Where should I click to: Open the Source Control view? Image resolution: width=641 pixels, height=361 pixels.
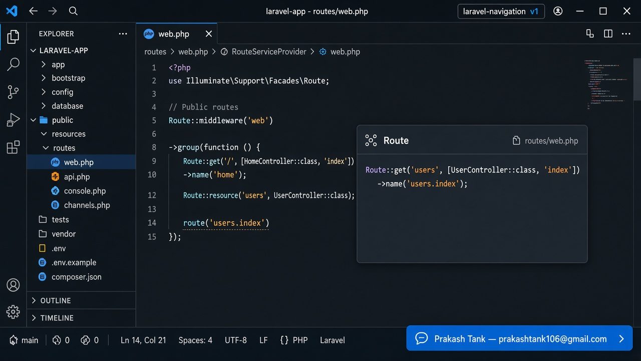click(x=13, y=92)
